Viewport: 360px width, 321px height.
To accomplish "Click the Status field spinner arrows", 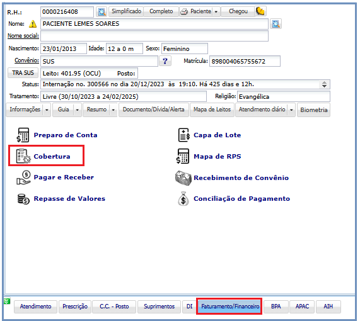I will tap(324, 84).
